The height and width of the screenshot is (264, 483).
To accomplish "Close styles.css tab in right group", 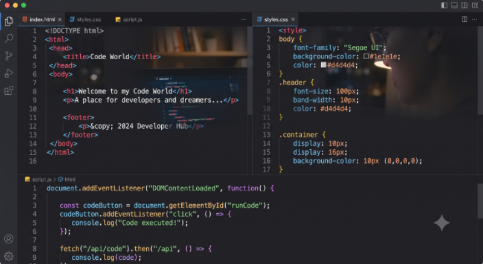I will coord(293,19).
